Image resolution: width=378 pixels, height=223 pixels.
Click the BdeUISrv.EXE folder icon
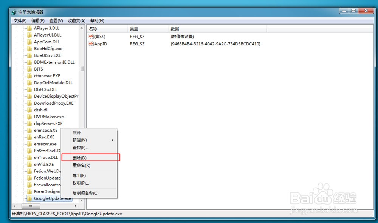coord(29,55)
